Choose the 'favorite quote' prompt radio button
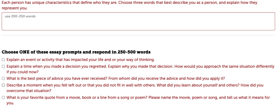Screen dimensions: 277x107 coord(3,97)
